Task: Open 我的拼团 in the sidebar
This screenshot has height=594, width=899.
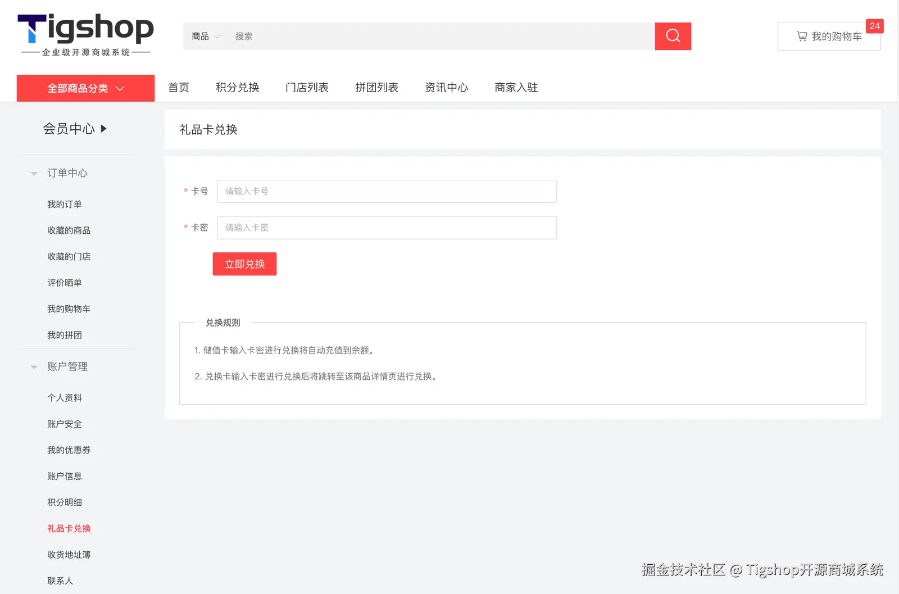Action: (x=65, y=335)
